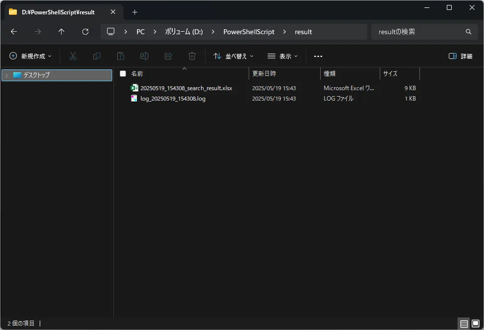Expand chevron after PowerShellScript in address bar
This screenshot has width=484, height=330.
click(x=284, y=32)
